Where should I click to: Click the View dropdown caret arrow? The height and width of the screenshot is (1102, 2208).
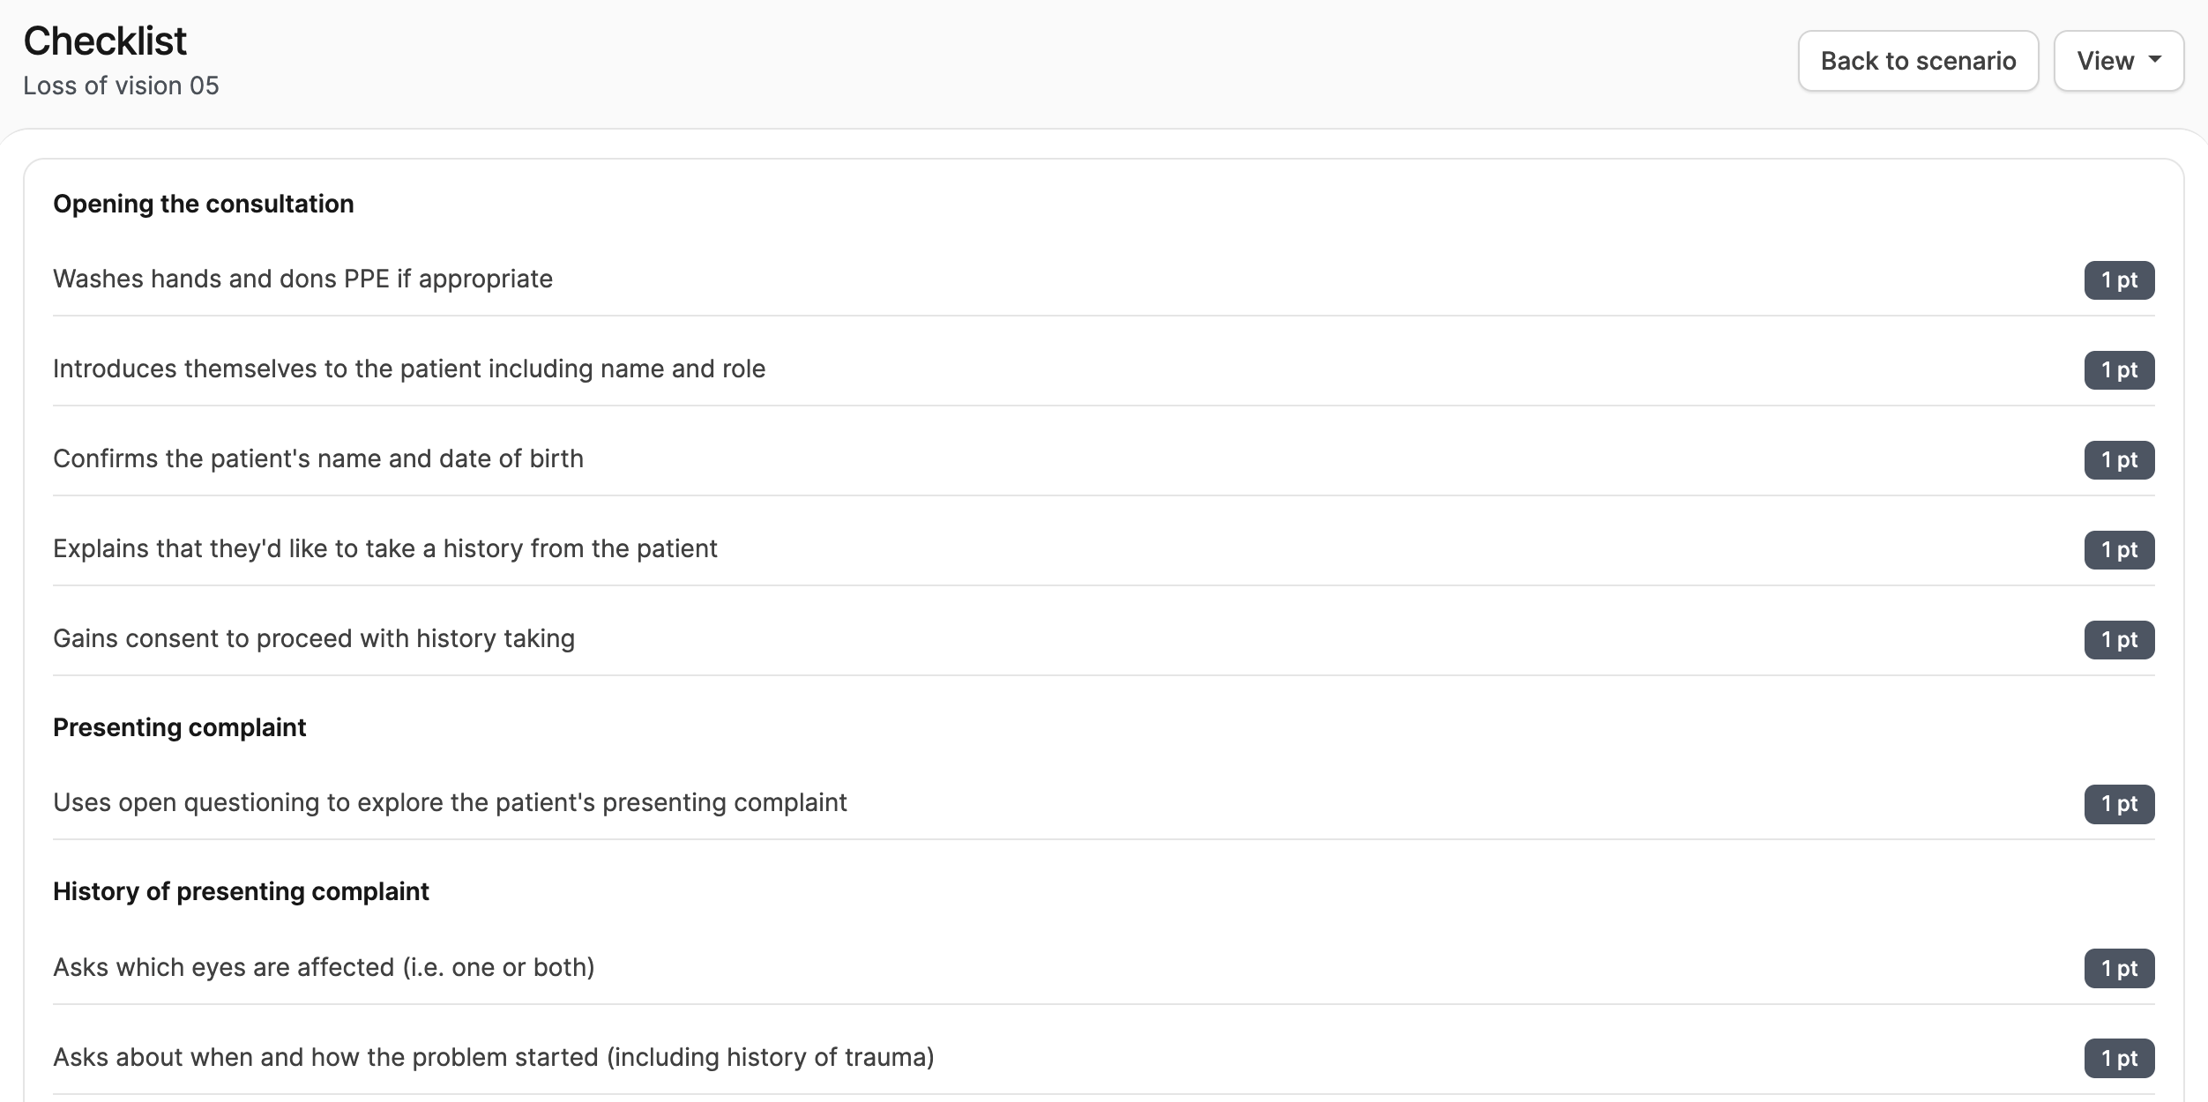click(2155, 59)
